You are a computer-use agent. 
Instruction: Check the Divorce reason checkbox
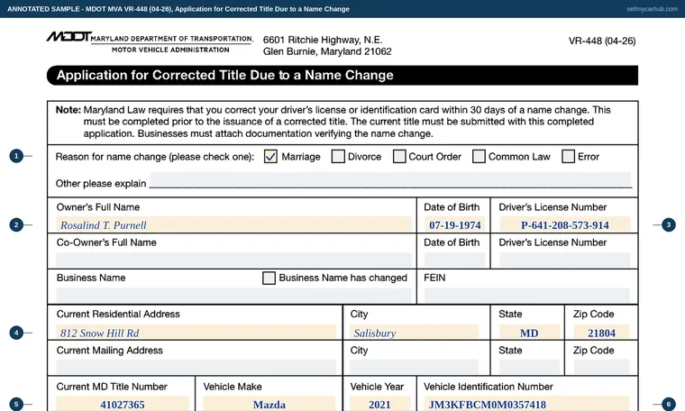(338, 156)
